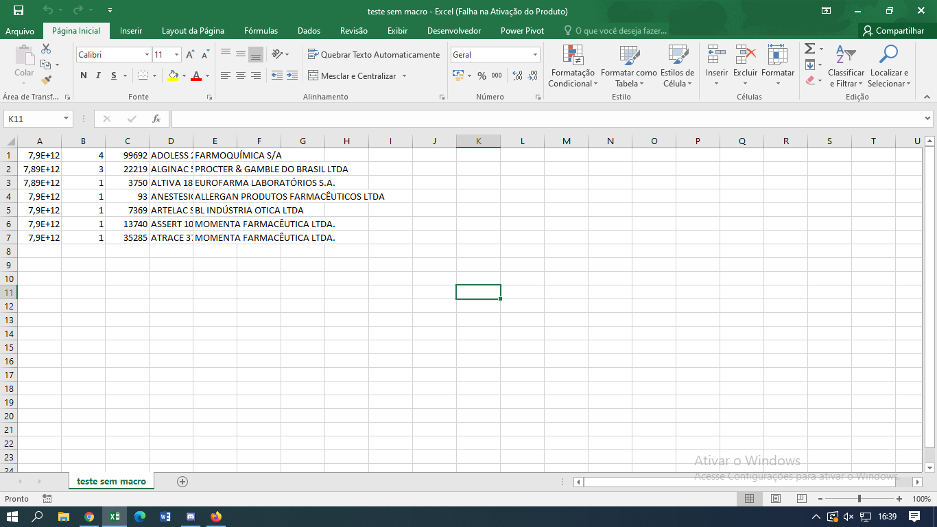The image size is (937, 527).
Task: Apply thousands separator number style
Action: [497, 75]
